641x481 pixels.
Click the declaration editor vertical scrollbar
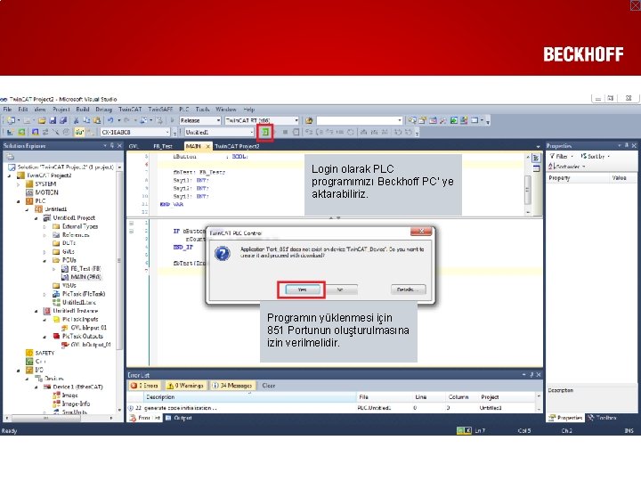click(x=528, y=189)
